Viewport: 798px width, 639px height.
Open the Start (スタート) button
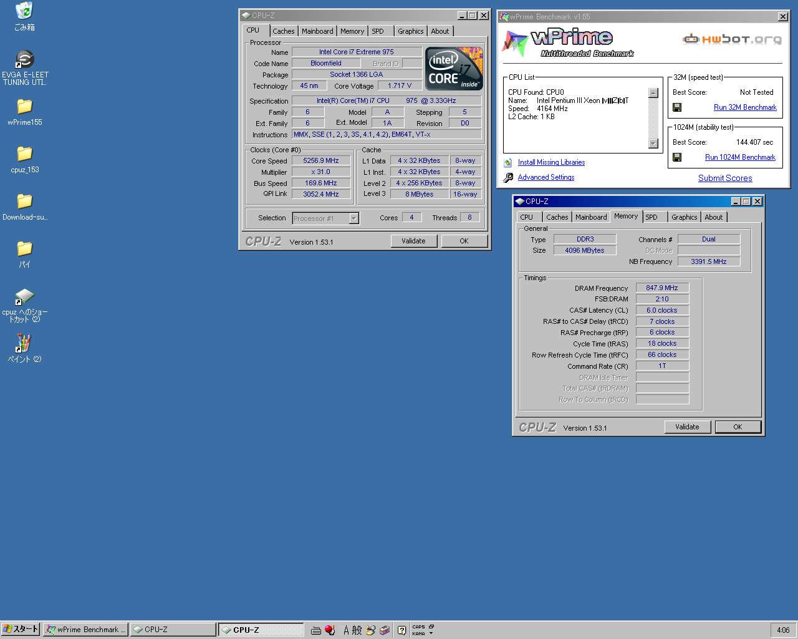[x=21, y=630]
